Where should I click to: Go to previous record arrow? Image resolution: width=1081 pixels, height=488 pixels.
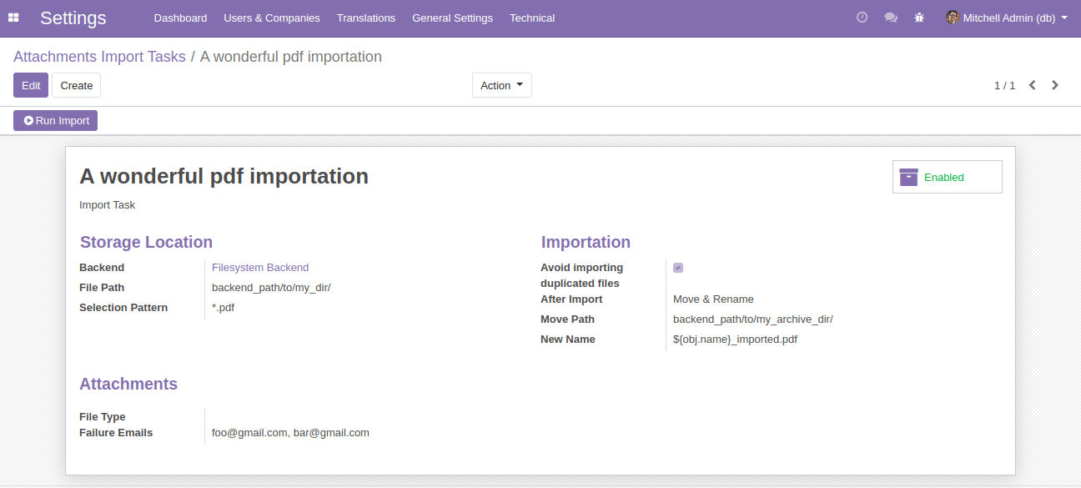tap(1033, 85)
